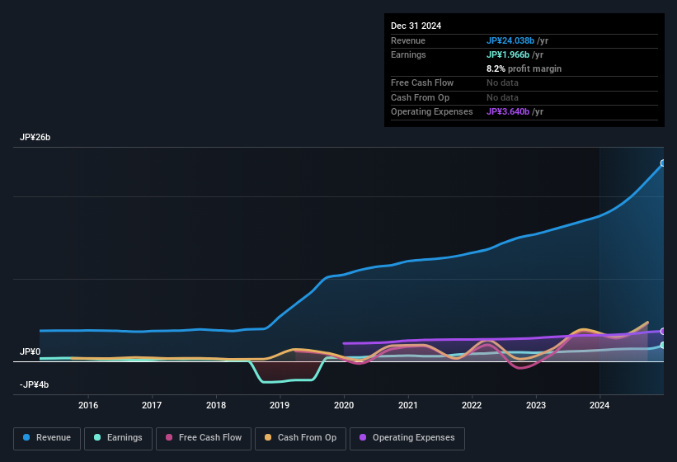Image resolution: width=677 pixels, height=462 pixels.
Task: Click the -JP¥4b y-axis label
Action: pyautogui.click(x=34, y=384)
